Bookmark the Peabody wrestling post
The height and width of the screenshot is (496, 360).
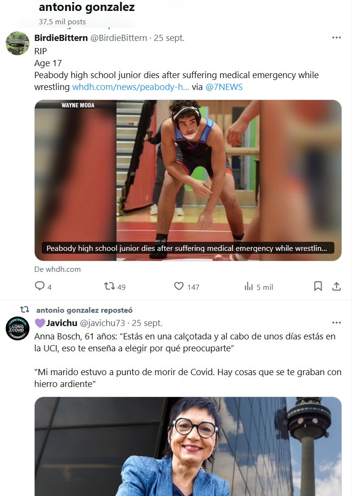[x=318, y=286]
